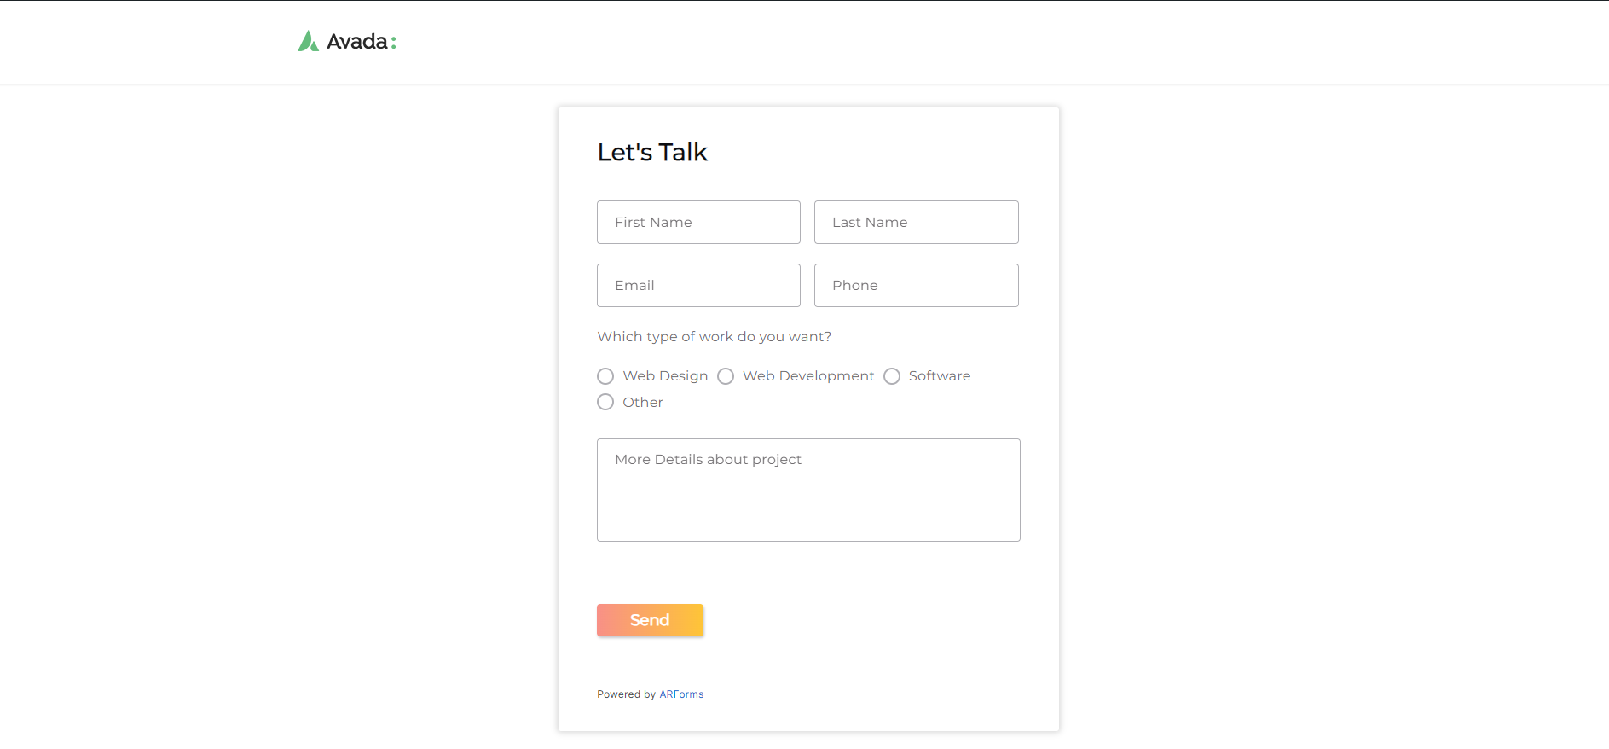Click the "Web Design" option label text

click(665, 376)
